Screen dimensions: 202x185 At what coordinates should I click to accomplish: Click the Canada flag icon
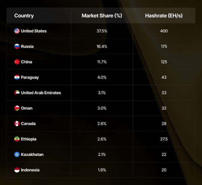[x=17, y=123]
